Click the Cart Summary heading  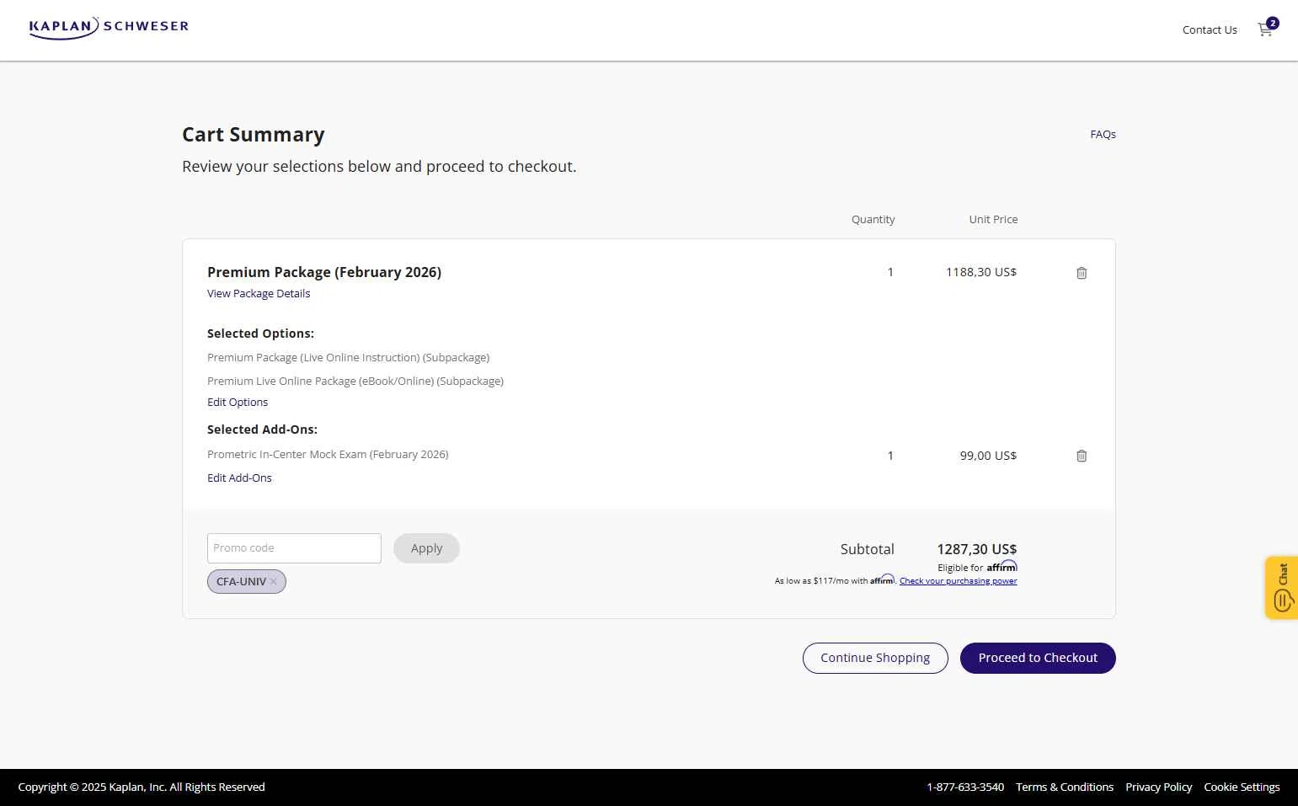pyautogui.click(x=254, y=135)
